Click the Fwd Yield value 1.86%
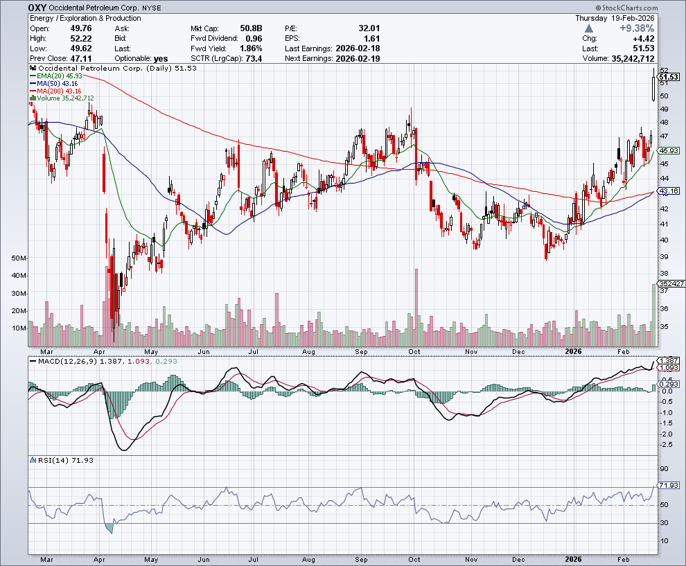This screenshot has width=686, height=566. [x=251, y=48]
